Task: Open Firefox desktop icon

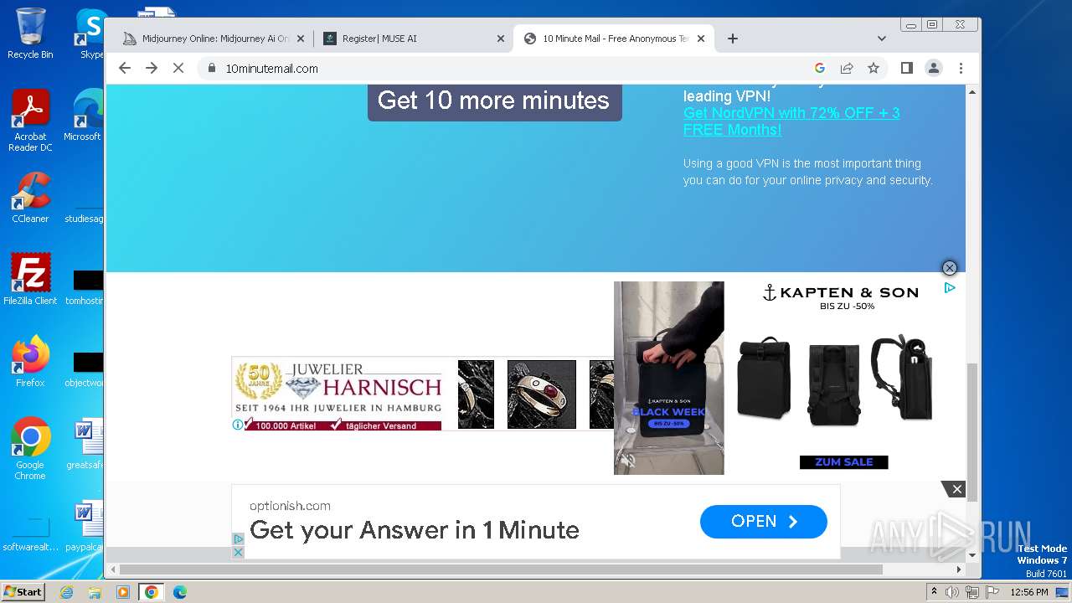Action: (x=30, y=361)
